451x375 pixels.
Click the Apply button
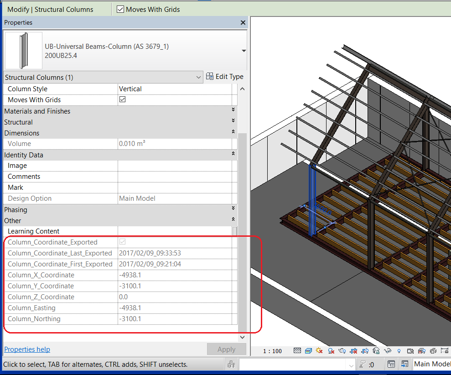tap(226, 349)
